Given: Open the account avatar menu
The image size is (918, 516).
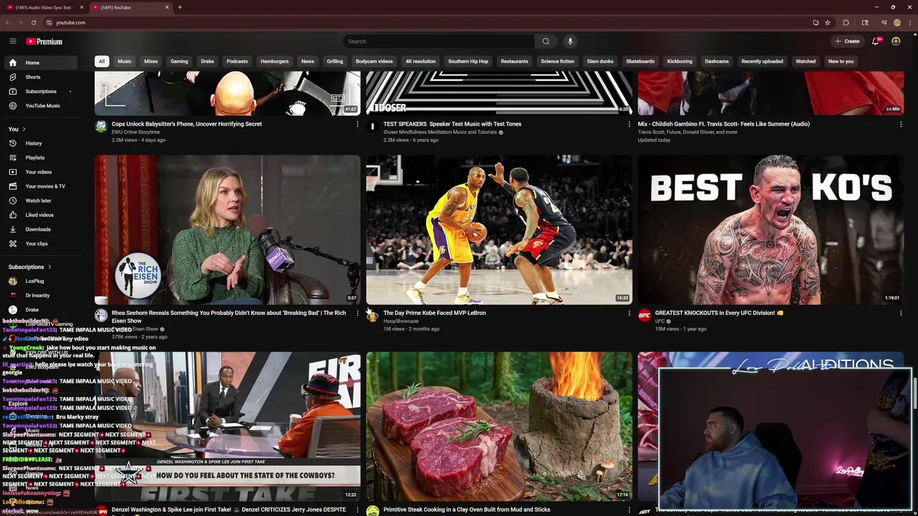Looking at the screenshot, I should (x=896, y=42).
